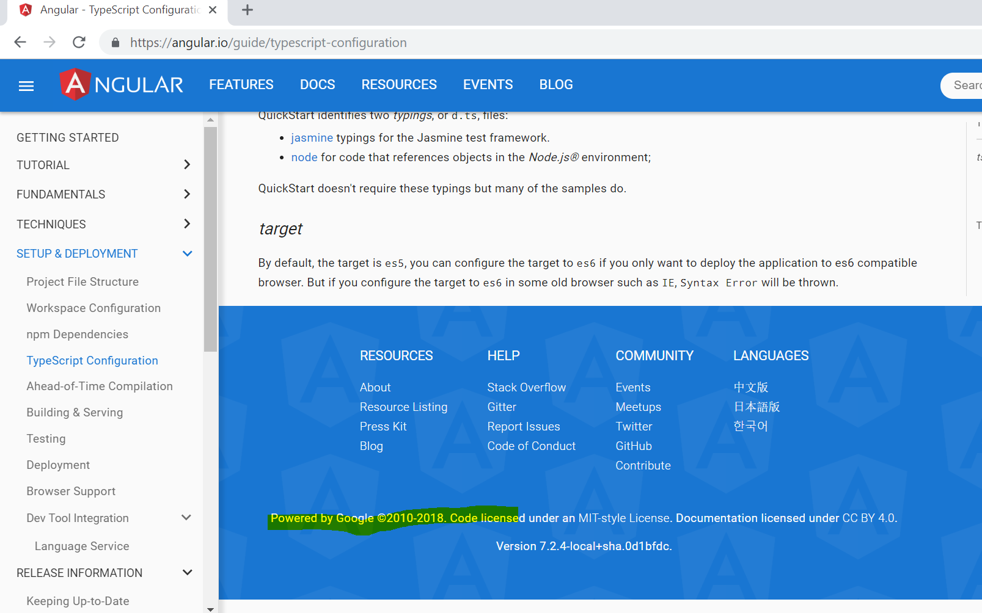Image resolution: width=982 pixels, height=613 pixels.
Task: Open a new browser tab with plus icon
Action: click(x=247, y=10)
